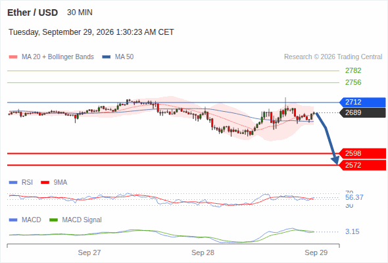Click the MA 50 legend label
388x263 pixels.
(124, 57)
